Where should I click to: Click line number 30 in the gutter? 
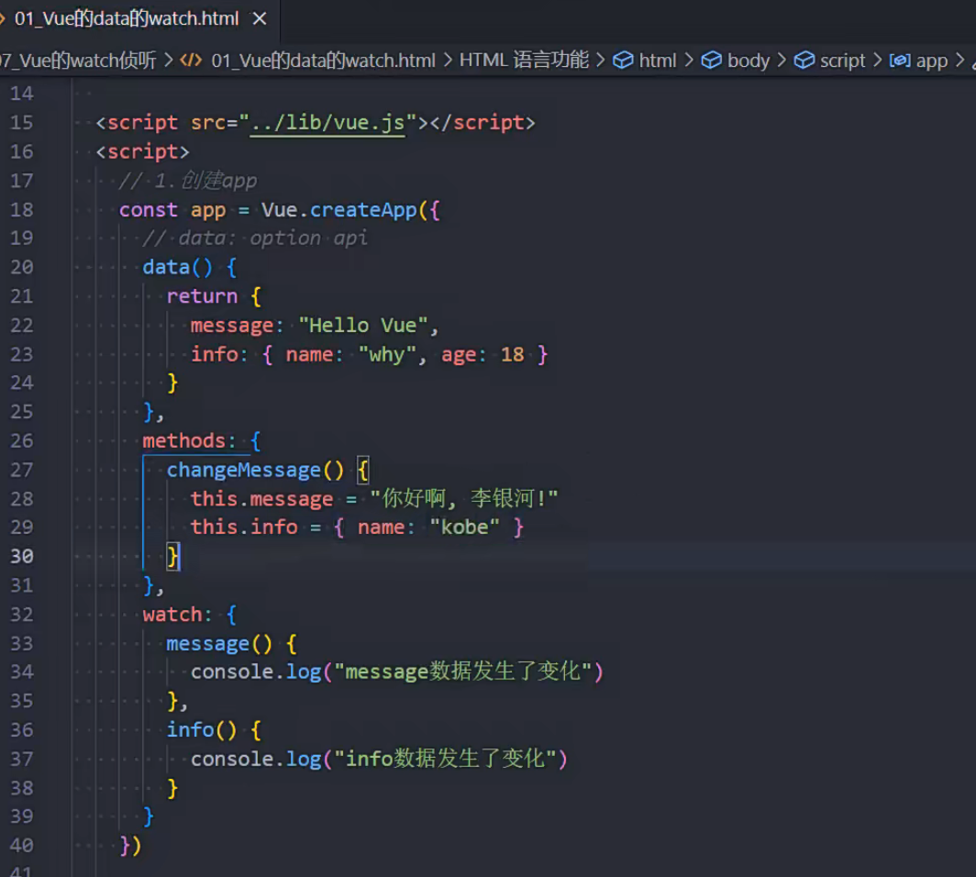coord(22,557)
